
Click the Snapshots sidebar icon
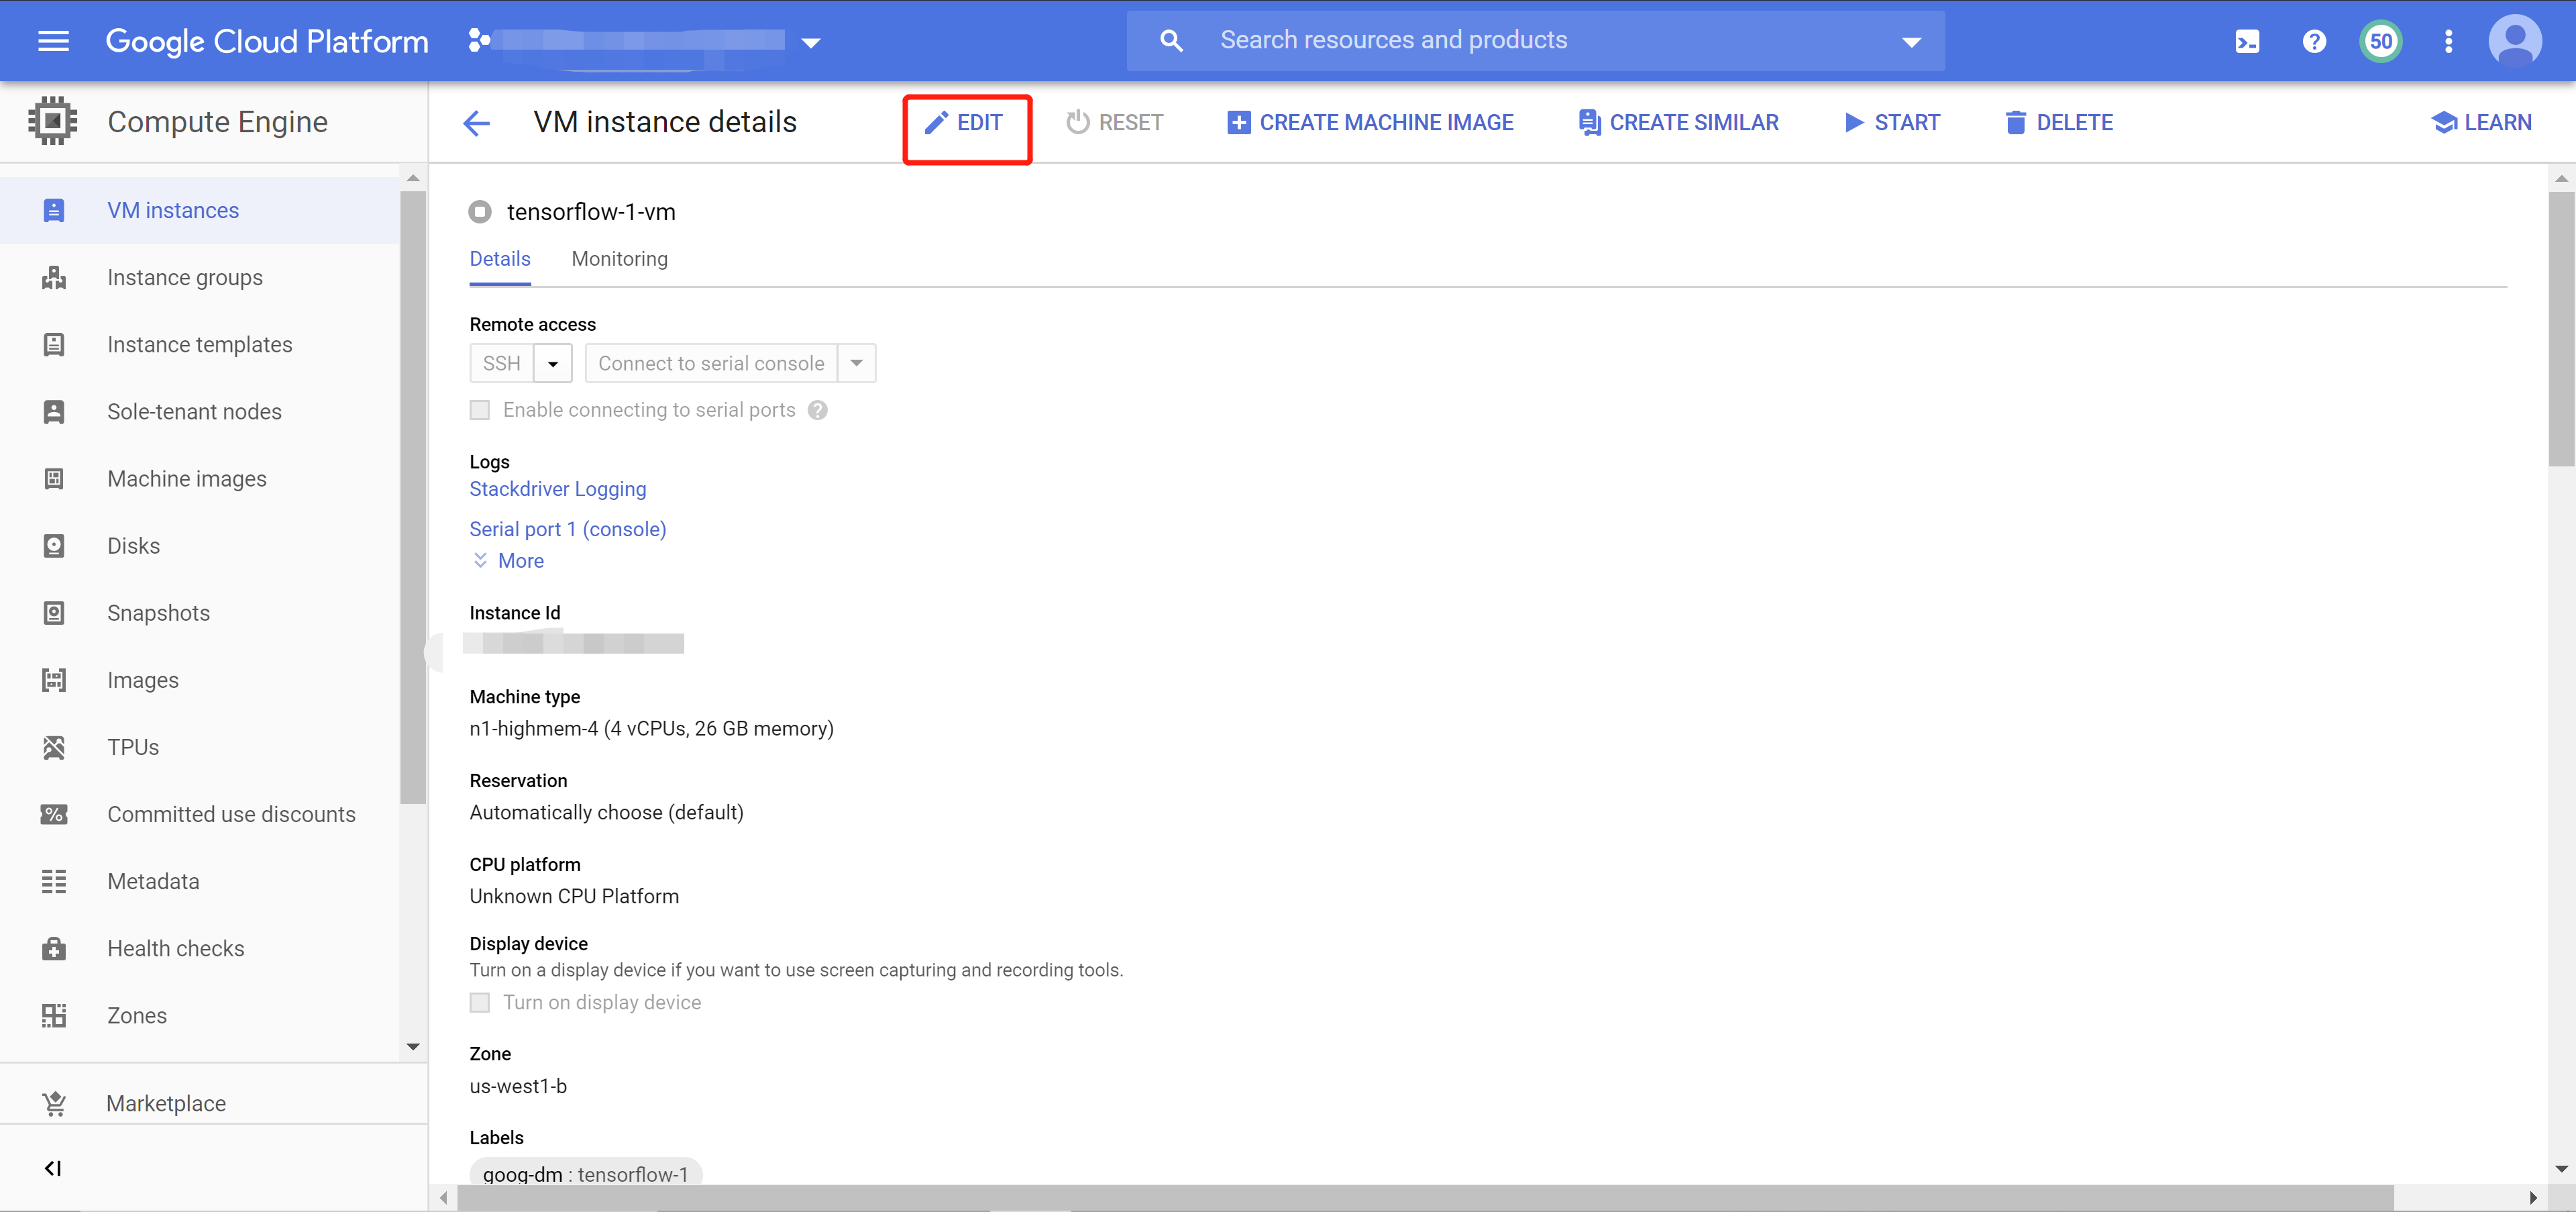(x=54, y=613)
